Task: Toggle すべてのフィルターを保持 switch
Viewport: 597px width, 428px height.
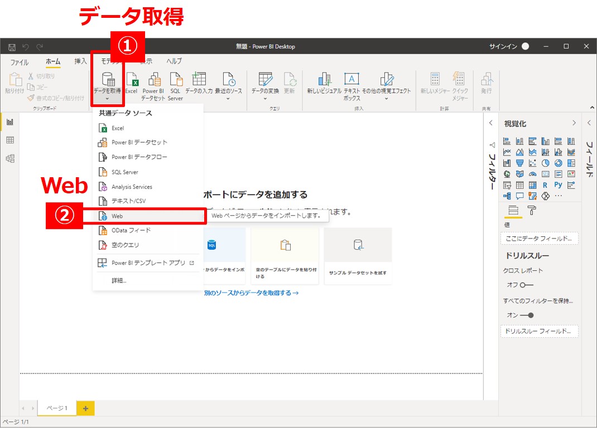Action: [526, 315]
